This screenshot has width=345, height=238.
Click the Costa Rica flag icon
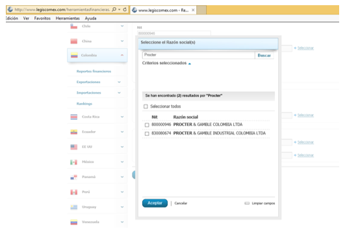pos(74,117)
